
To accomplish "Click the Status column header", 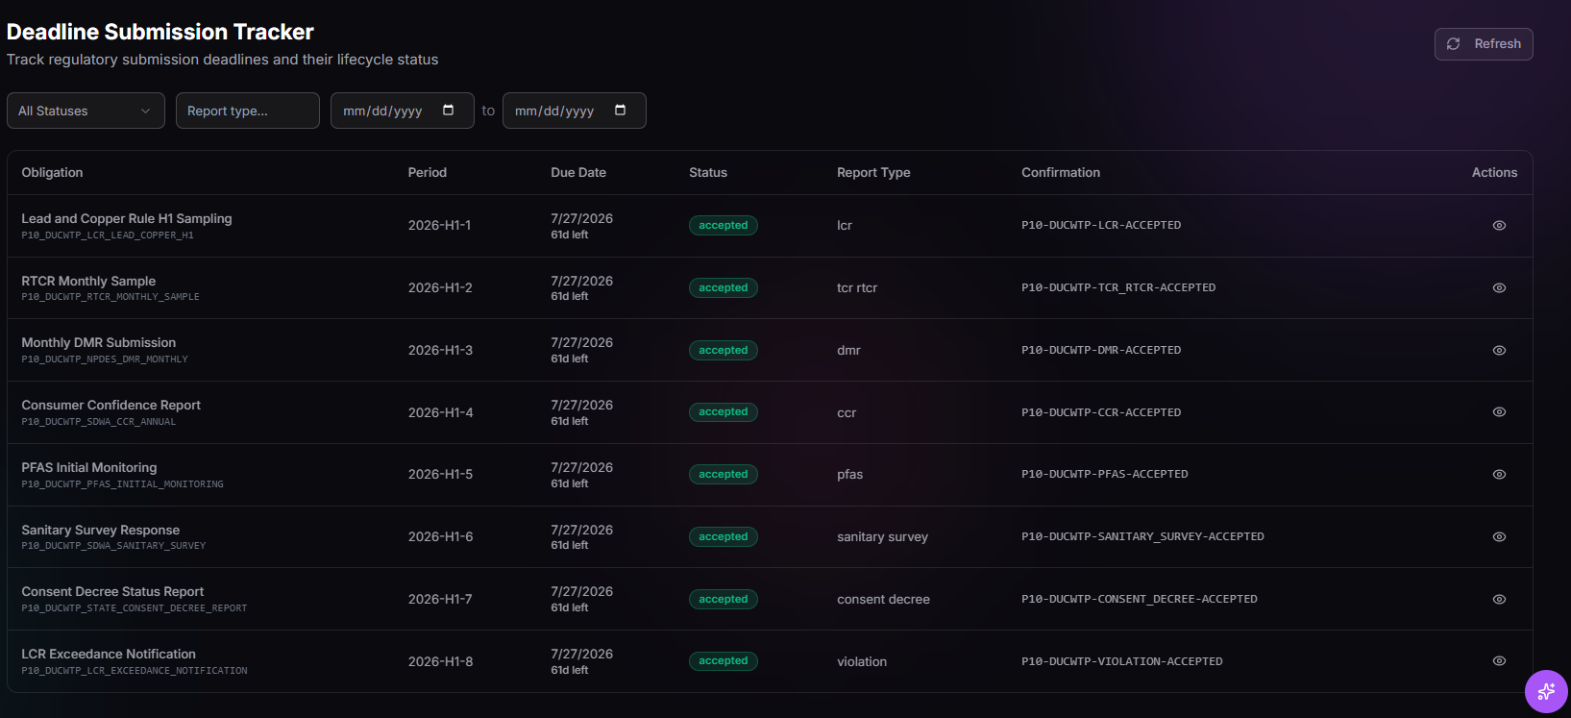I will point(708,173).
